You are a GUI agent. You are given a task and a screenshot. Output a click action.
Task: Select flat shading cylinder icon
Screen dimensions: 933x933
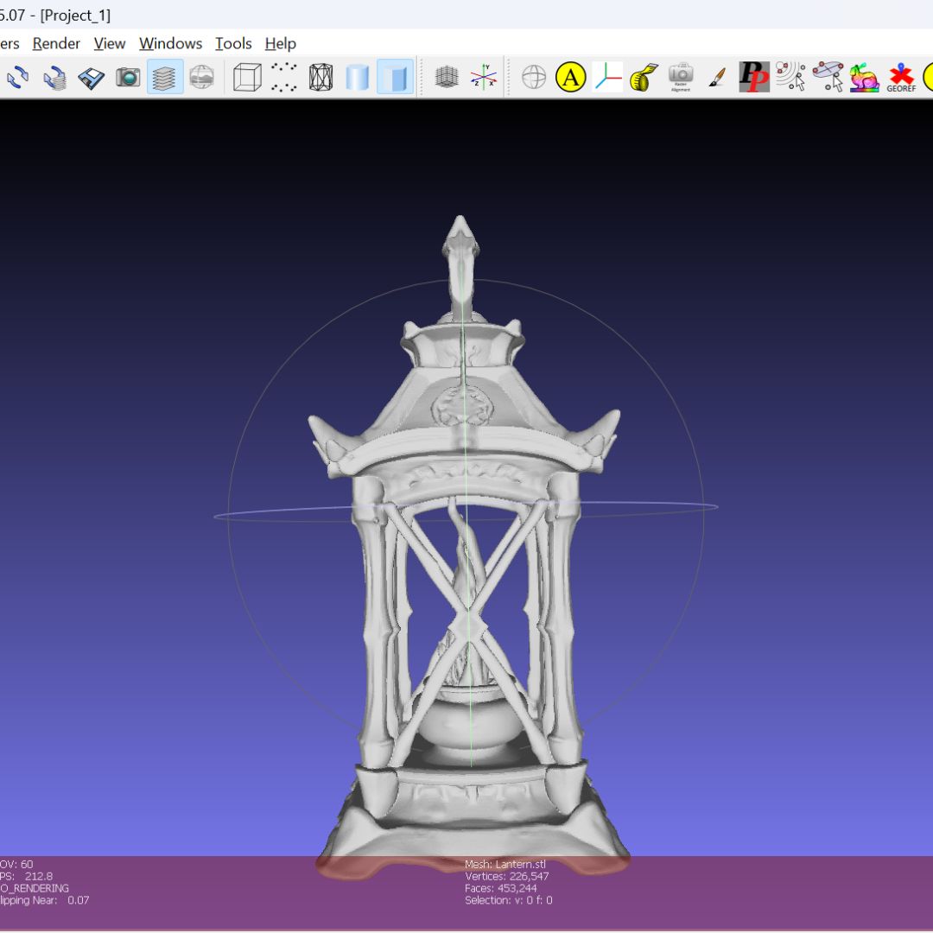pos(358,76)
